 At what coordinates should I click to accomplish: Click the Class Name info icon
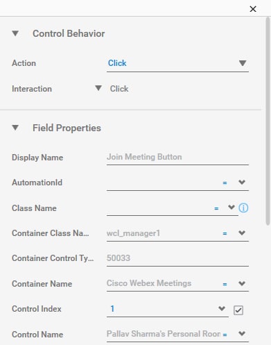tap(243, 208)
